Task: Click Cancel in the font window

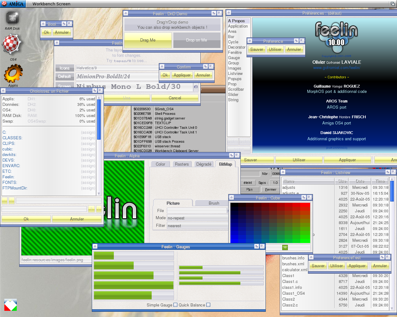Action: (x=175, y=98)
